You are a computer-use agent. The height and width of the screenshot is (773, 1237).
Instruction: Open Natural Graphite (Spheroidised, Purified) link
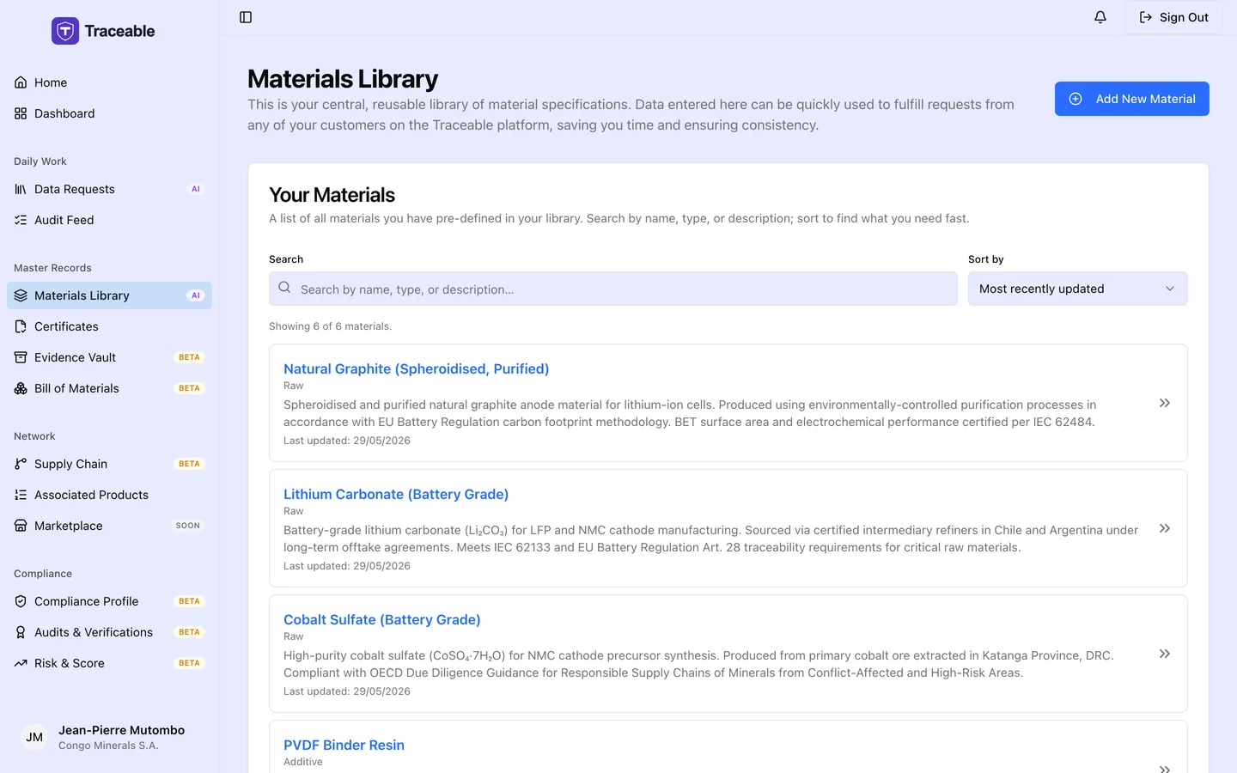[416, 368]
